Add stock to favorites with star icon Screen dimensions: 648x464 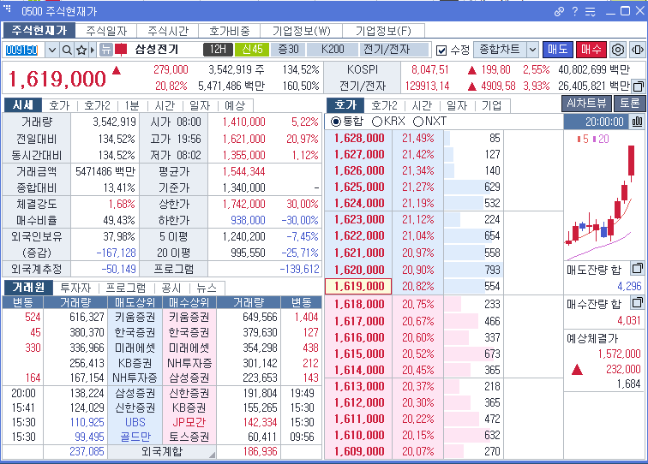[x=81, y=51]
